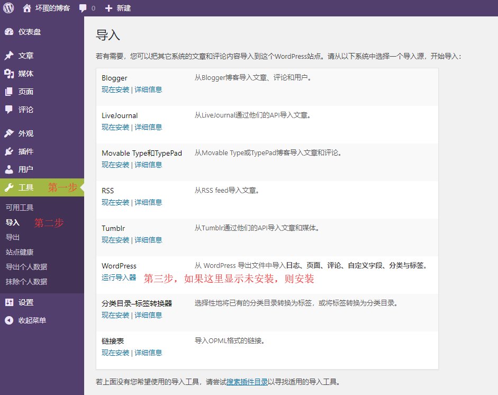
Task: Click the WordPress logo in the admin bar
Action: [8, 8]
